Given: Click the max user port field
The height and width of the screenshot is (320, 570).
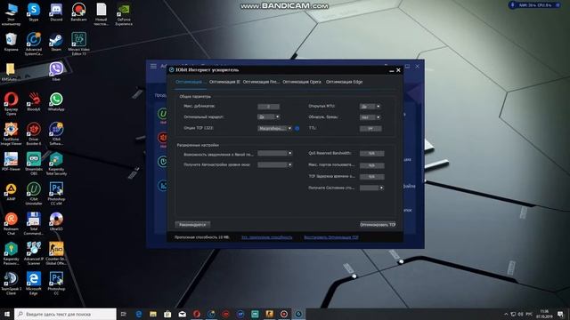Looking at the screenshot, I should 372,165.
